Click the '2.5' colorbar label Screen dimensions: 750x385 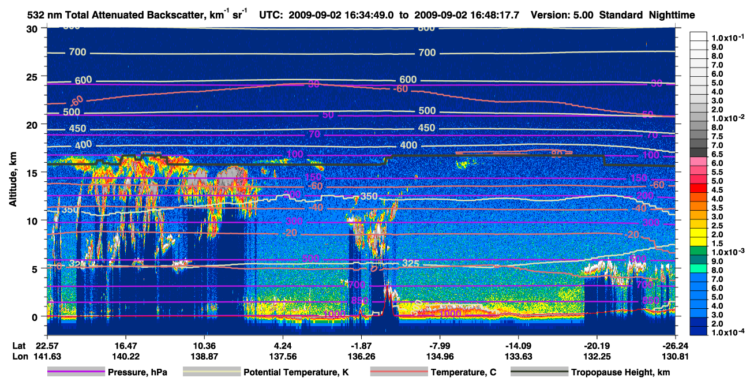coord(717,226)
